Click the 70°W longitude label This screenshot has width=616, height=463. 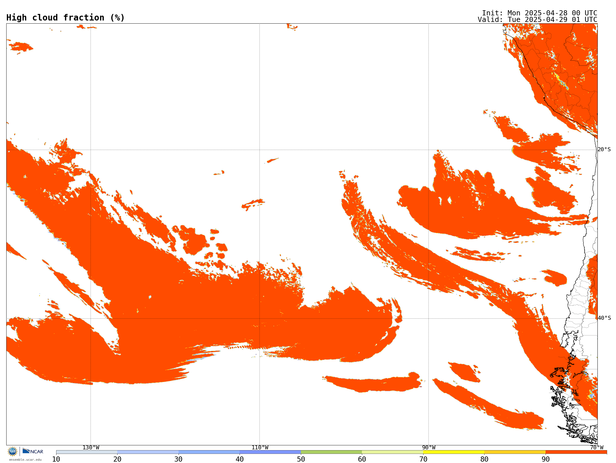tap(597, 448)
